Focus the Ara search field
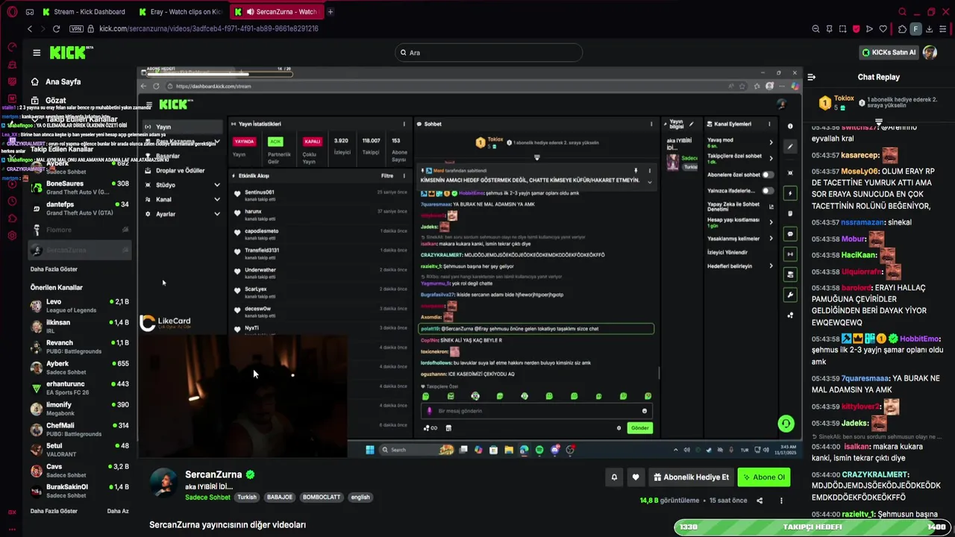The image size is (955, 537). click(x=489, y=53)
